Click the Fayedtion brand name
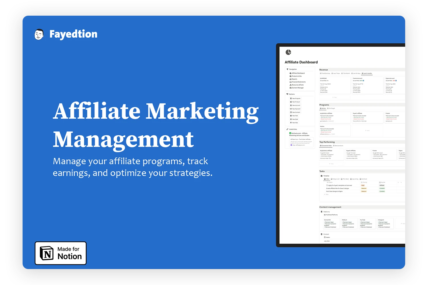The height and width of the screenshot is (285, 428). (x=73, y=34)
